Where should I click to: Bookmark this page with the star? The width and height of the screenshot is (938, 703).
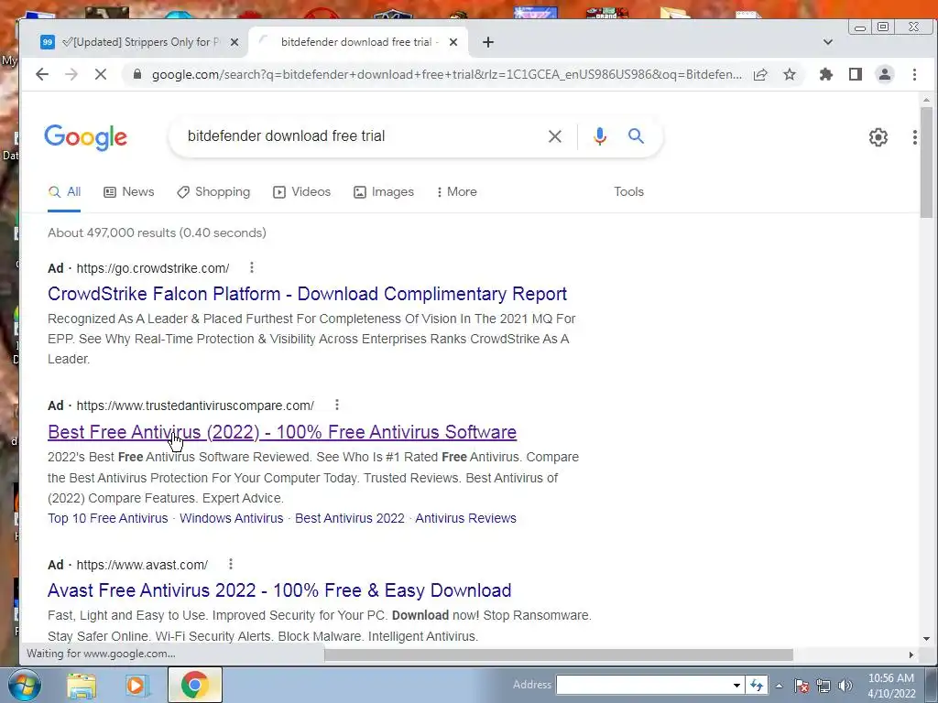(790, 74)
